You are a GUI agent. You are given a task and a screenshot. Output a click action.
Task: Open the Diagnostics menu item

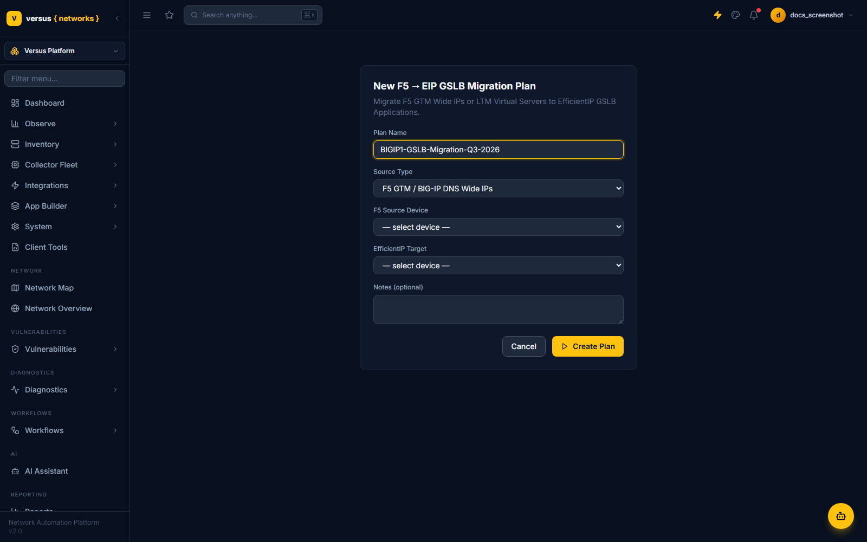(x=64, y=390)
